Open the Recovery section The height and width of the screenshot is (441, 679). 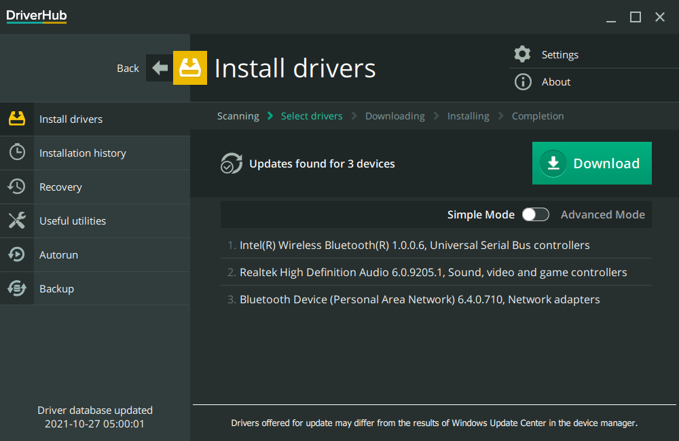pos(95,187)
